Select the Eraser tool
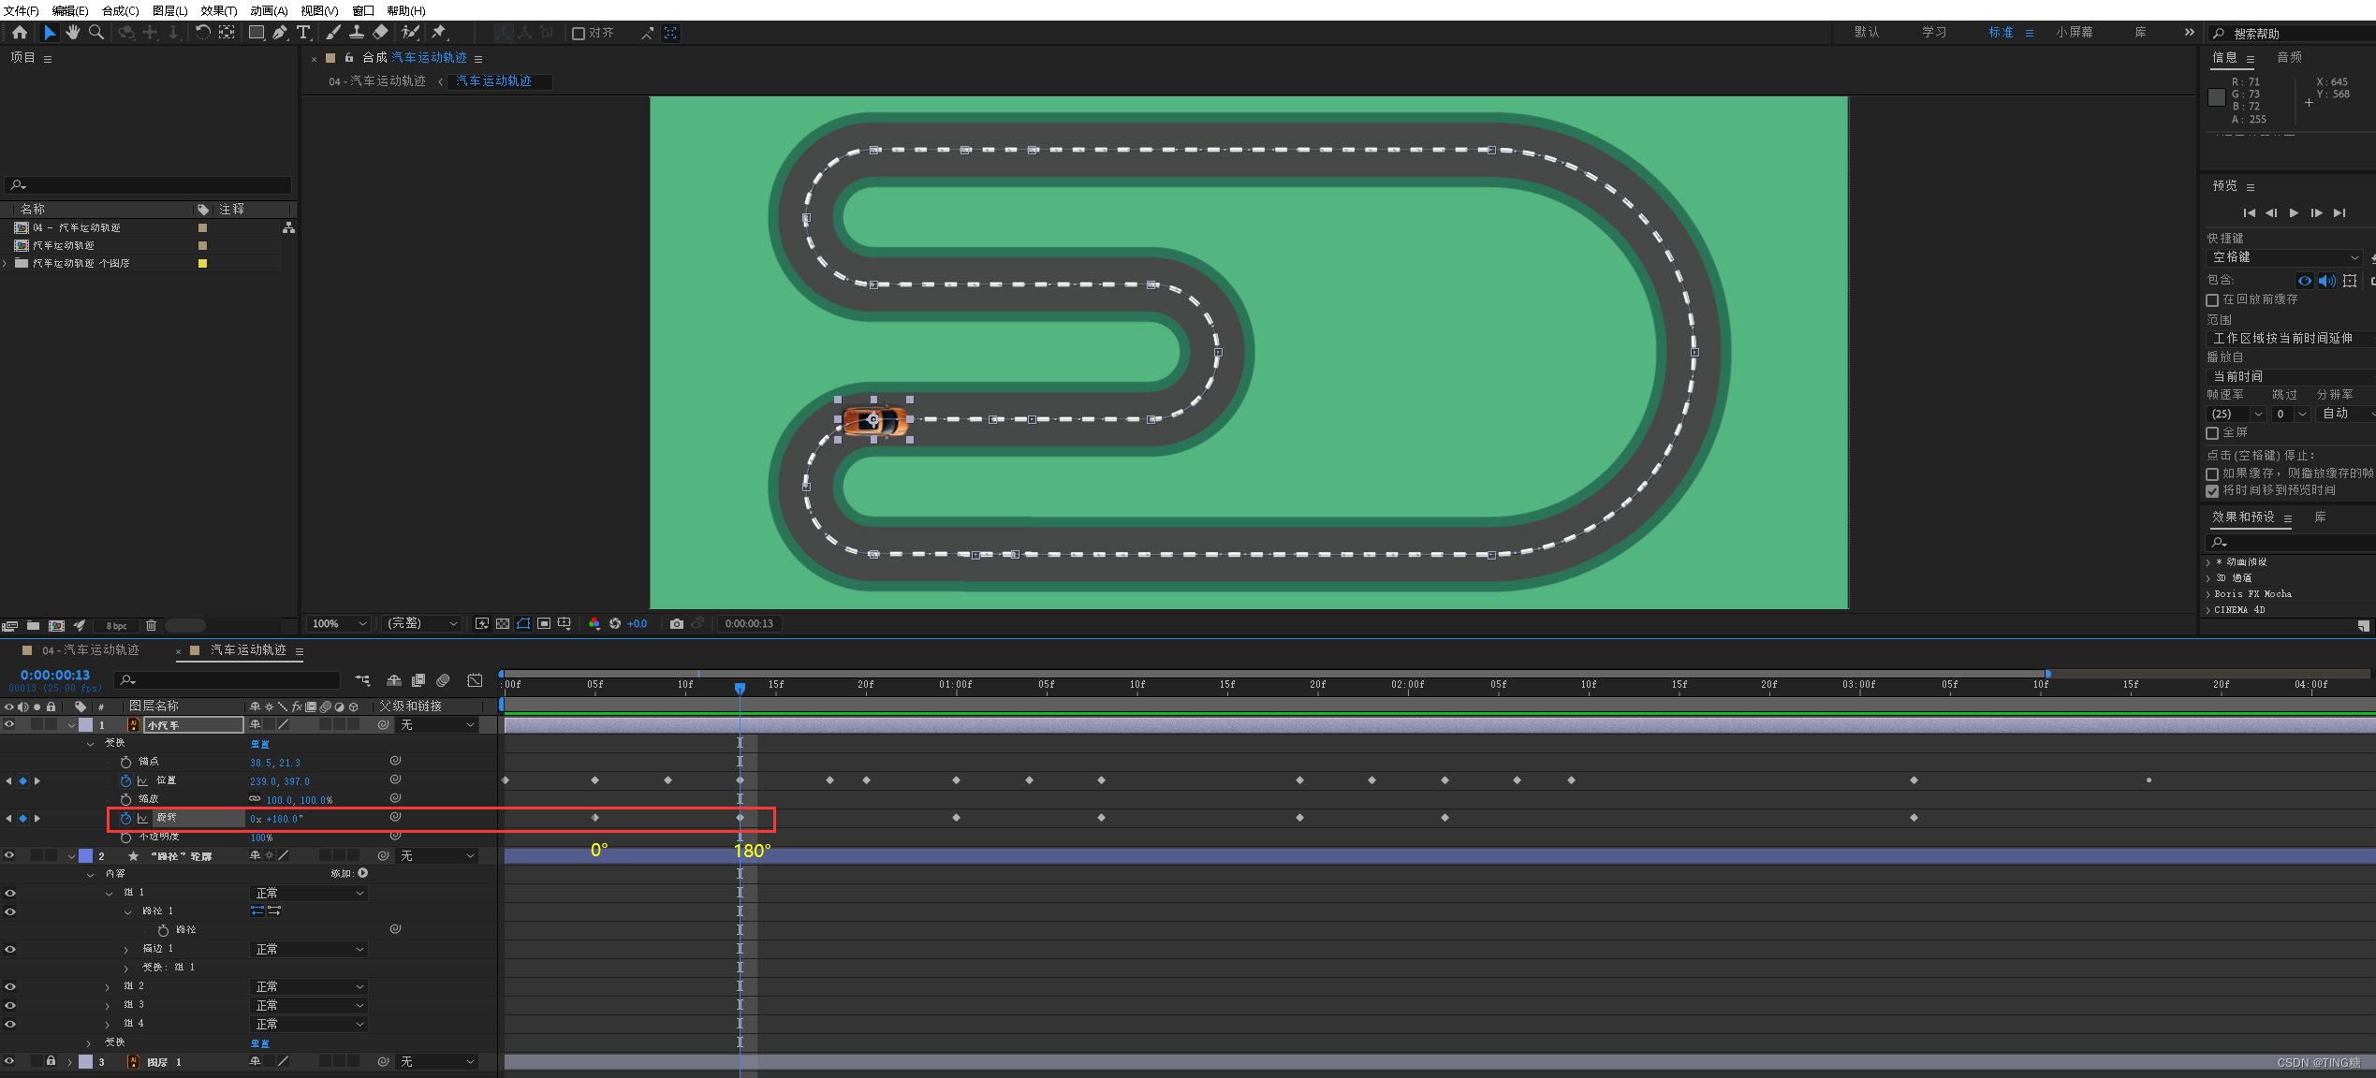 380,33
